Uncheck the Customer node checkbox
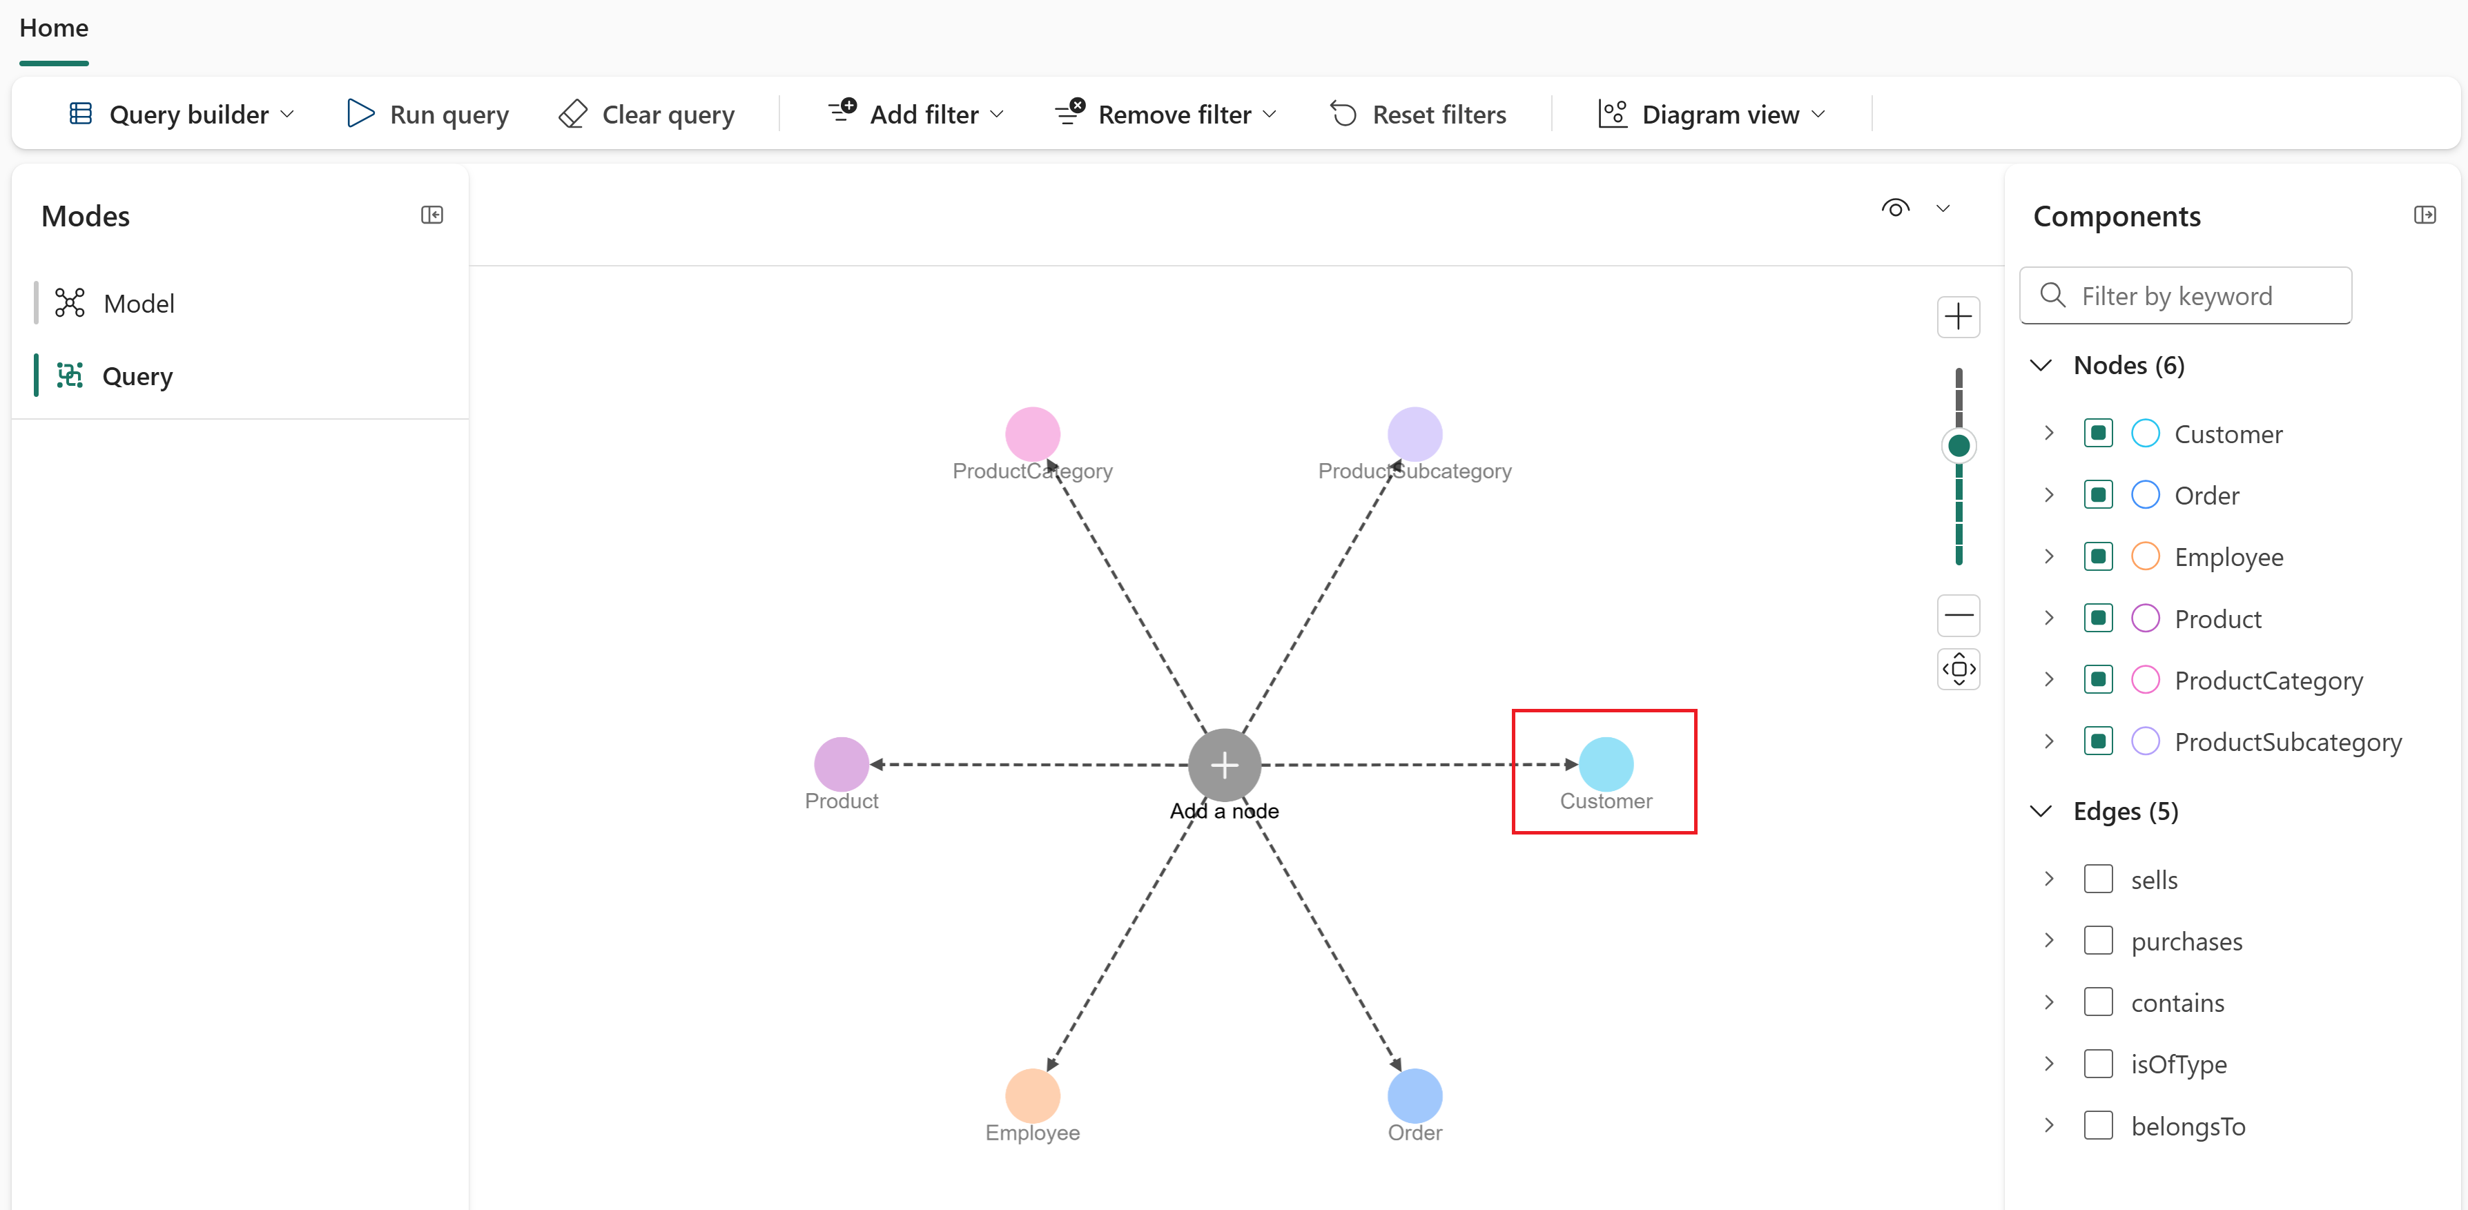 (x=2097, y=433)
